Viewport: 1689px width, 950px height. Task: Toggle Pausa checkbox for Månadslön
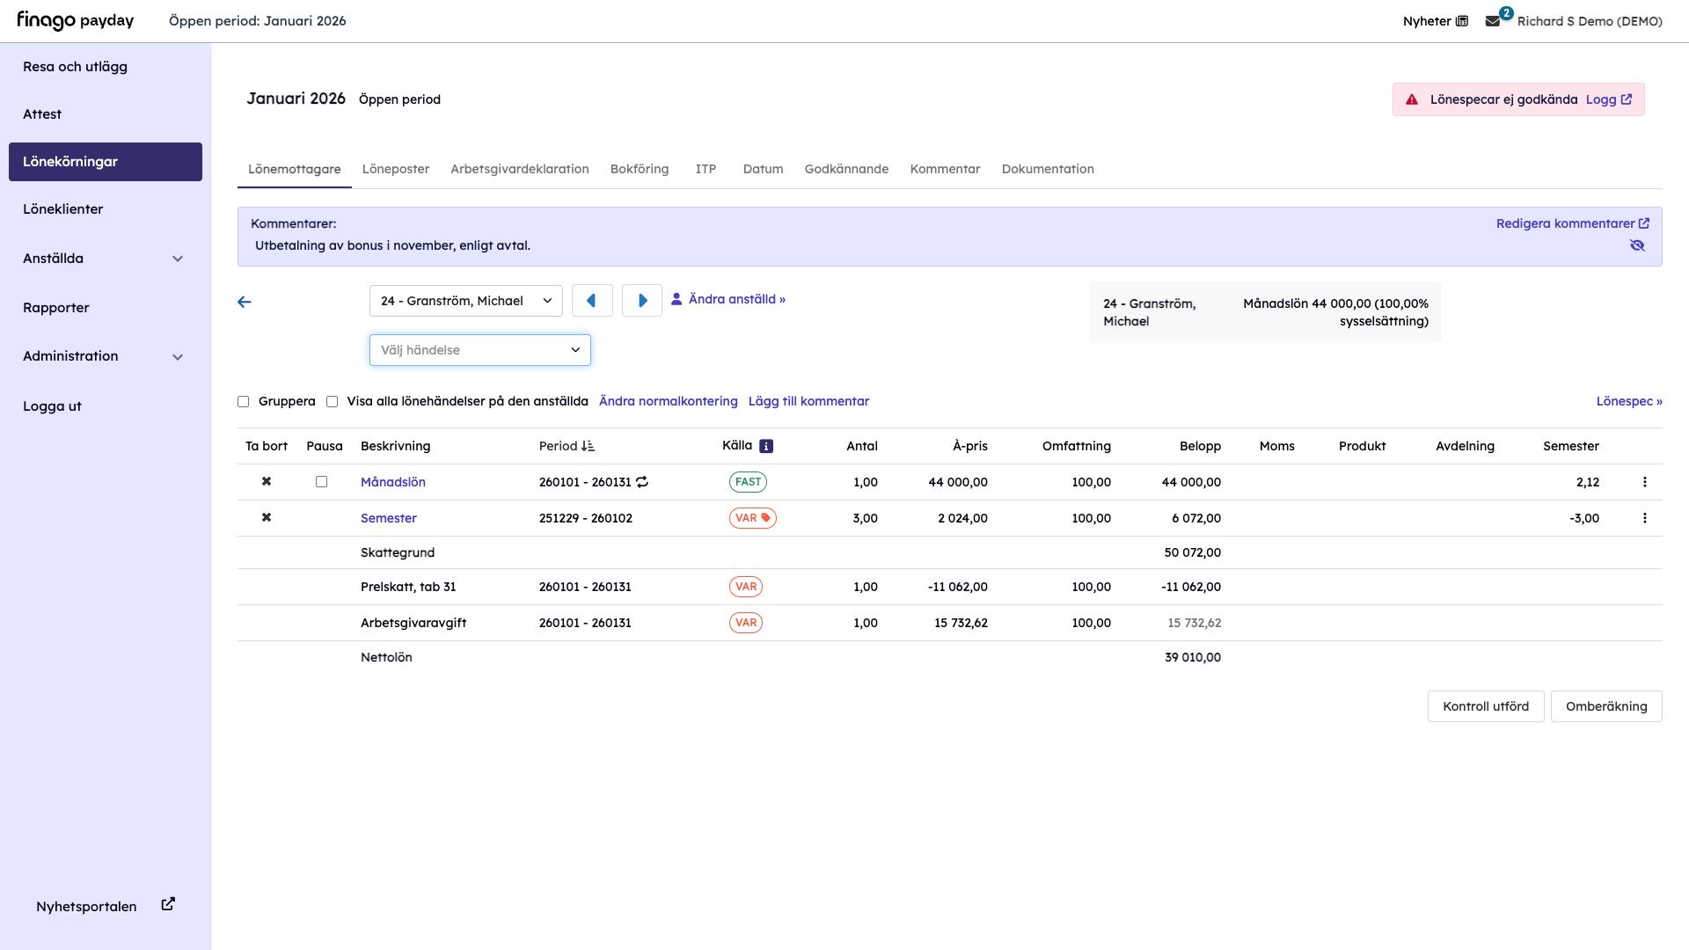321,482
